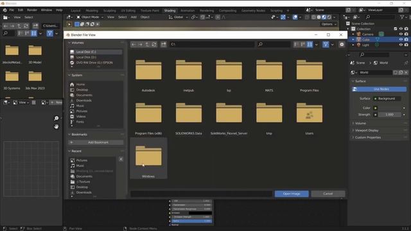Go forward in File View navigation
Image resolution: width=411 pixels, height=231 pixels.
[x=140, y=44]
